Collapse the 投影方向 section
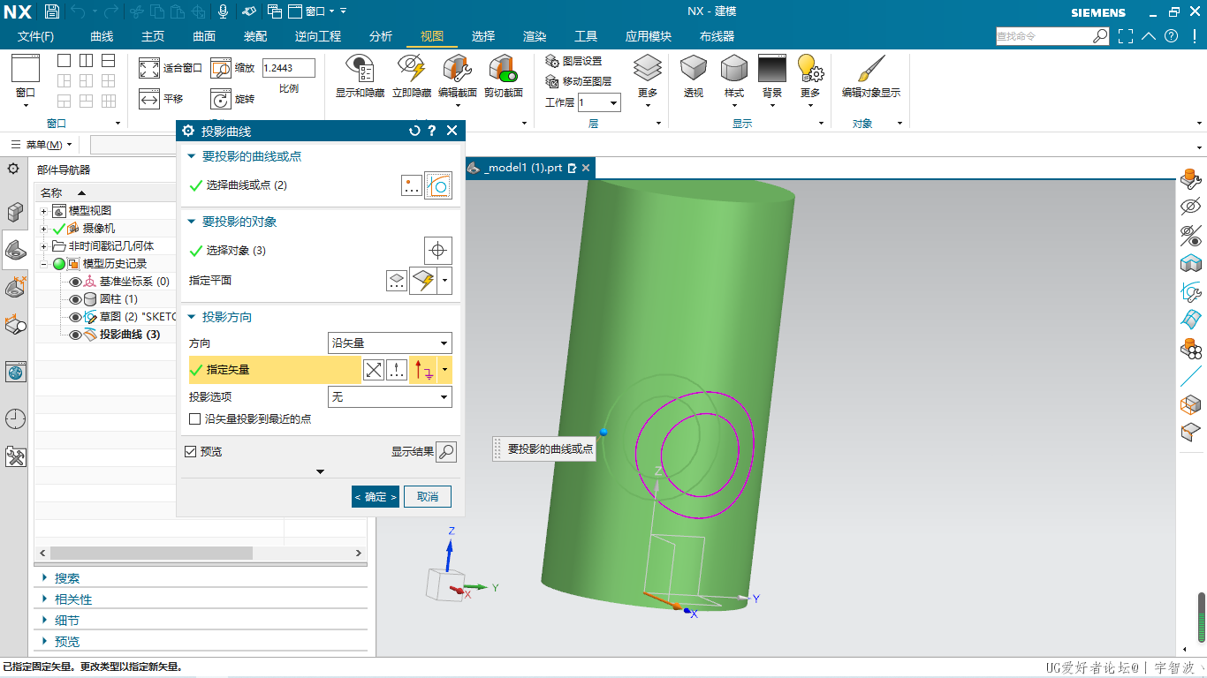This screenshot has height=678, width=1207. [191, 317]
